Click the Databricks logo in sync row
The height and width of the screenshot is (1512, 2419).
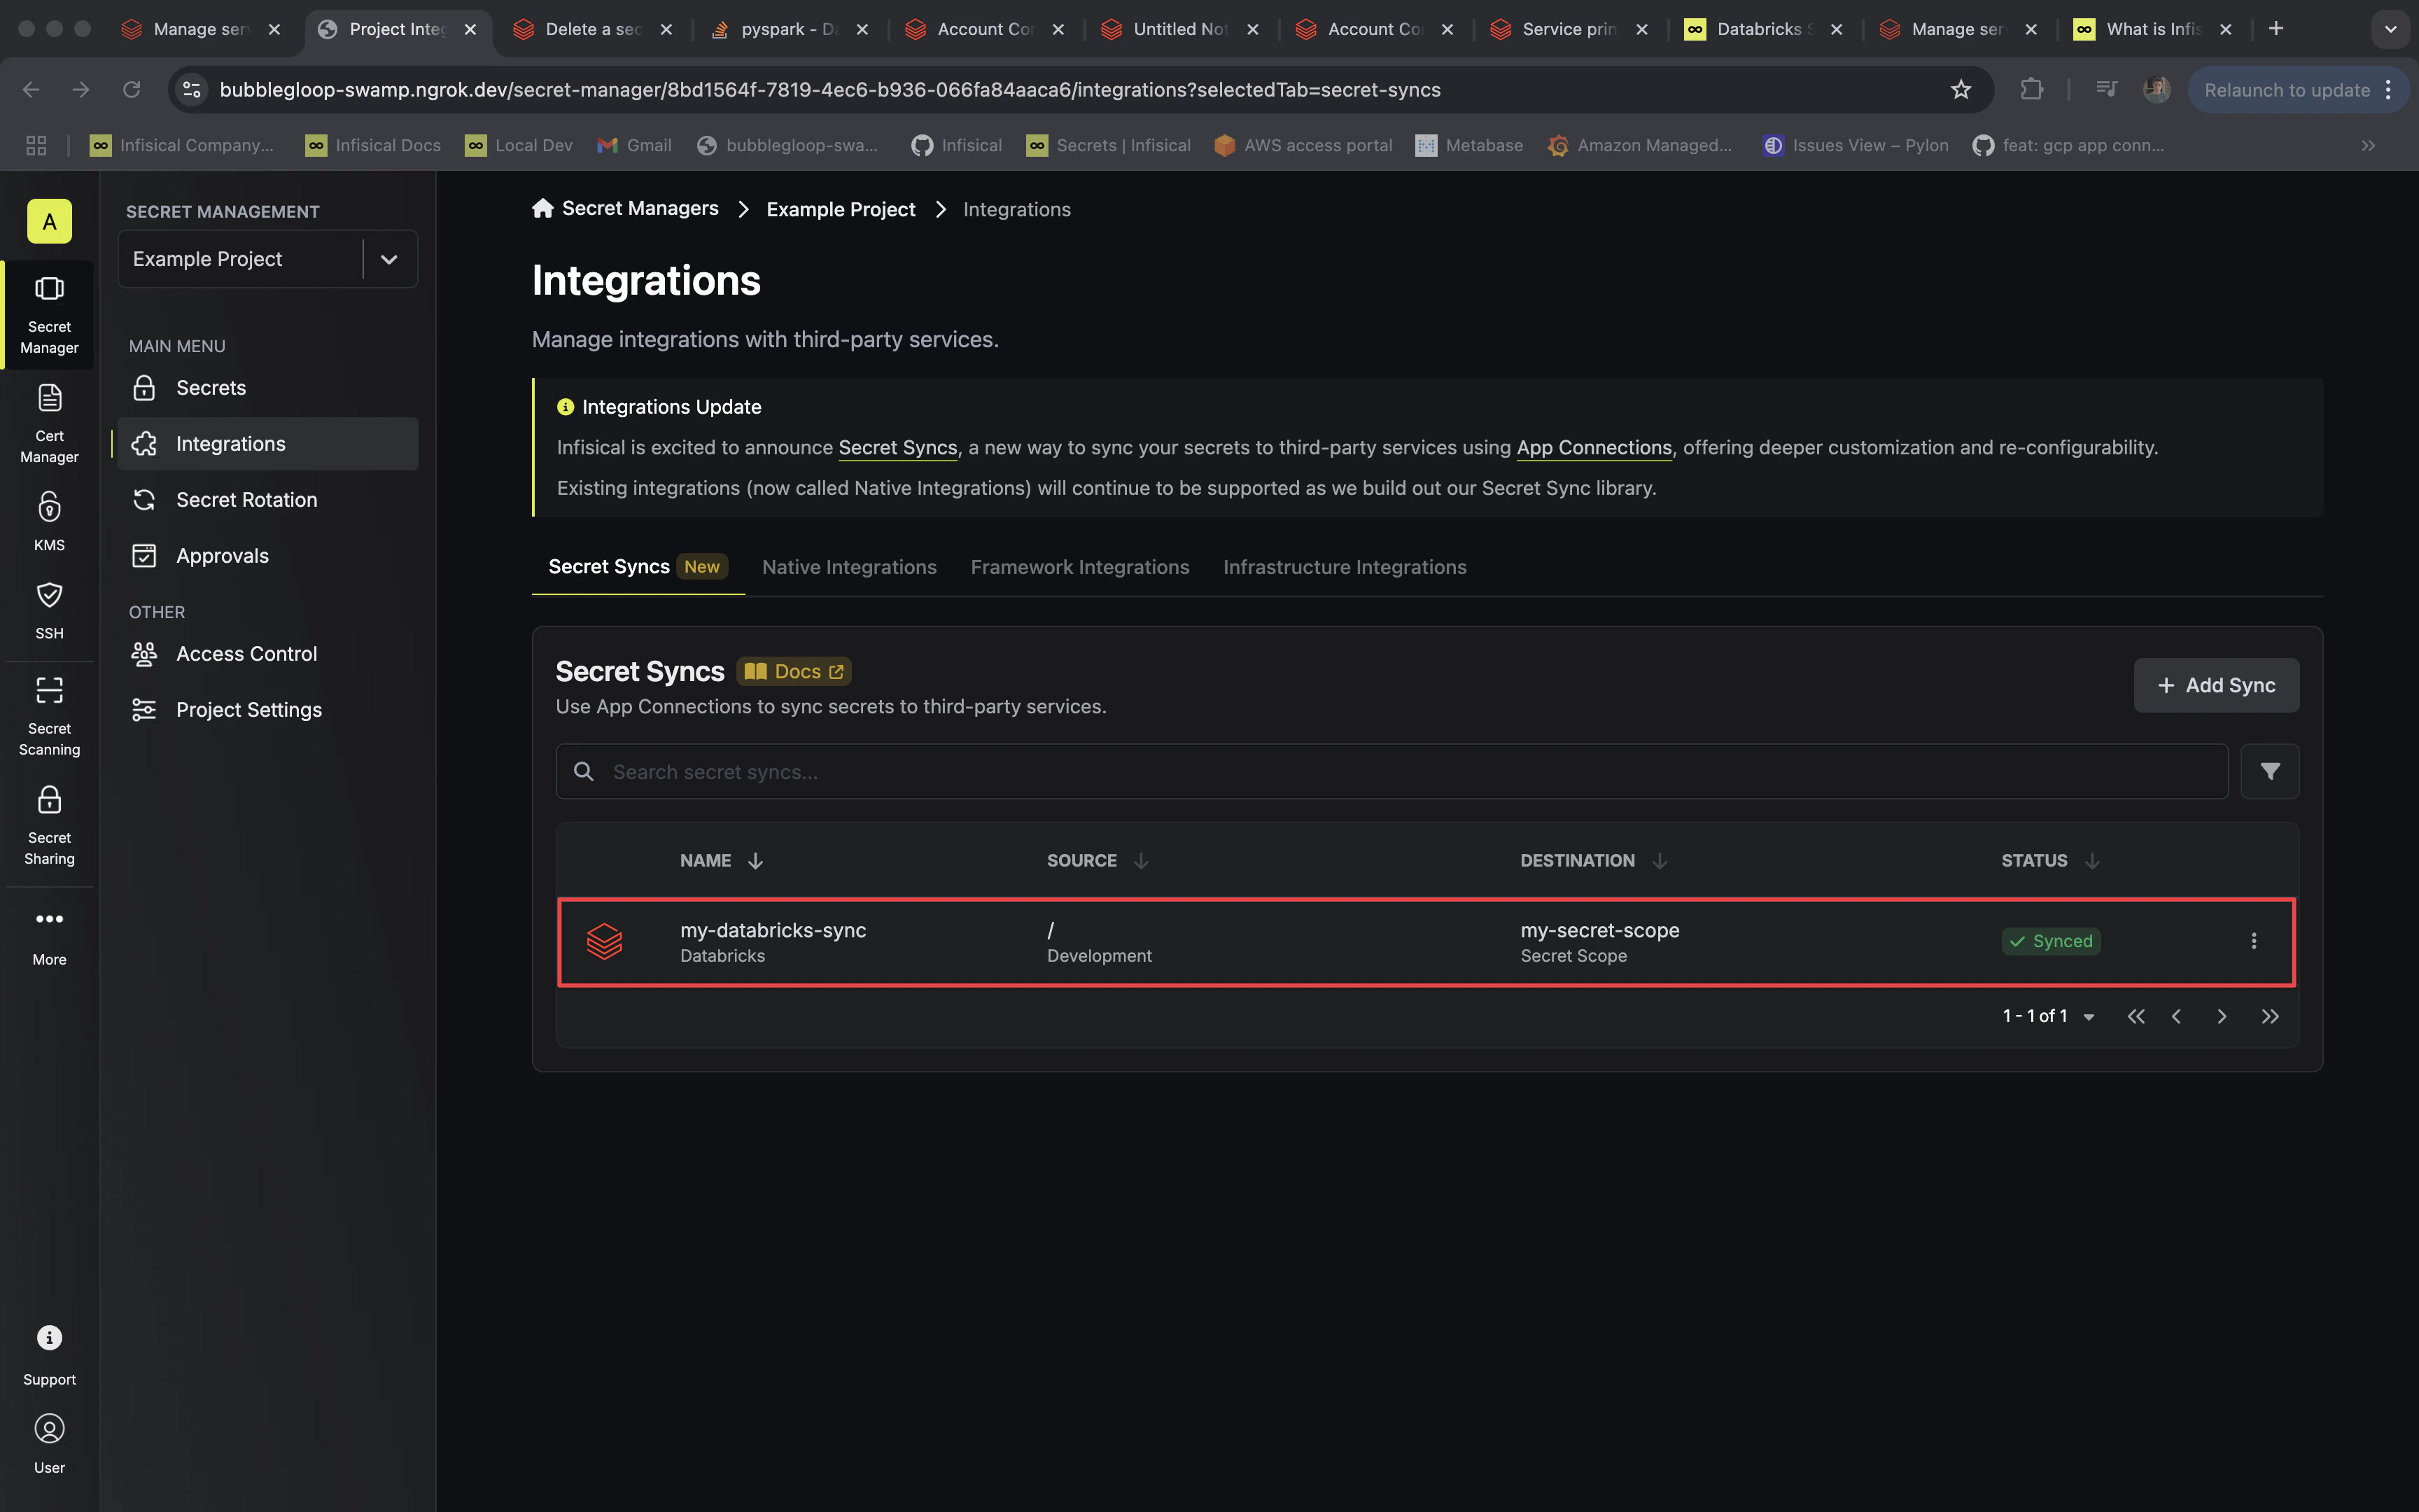(604, 941)
